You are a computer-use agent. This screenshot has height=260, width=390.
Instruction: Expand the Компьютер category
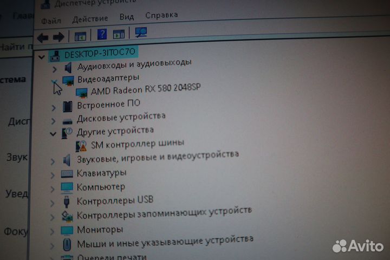click(x=52, y=190)
